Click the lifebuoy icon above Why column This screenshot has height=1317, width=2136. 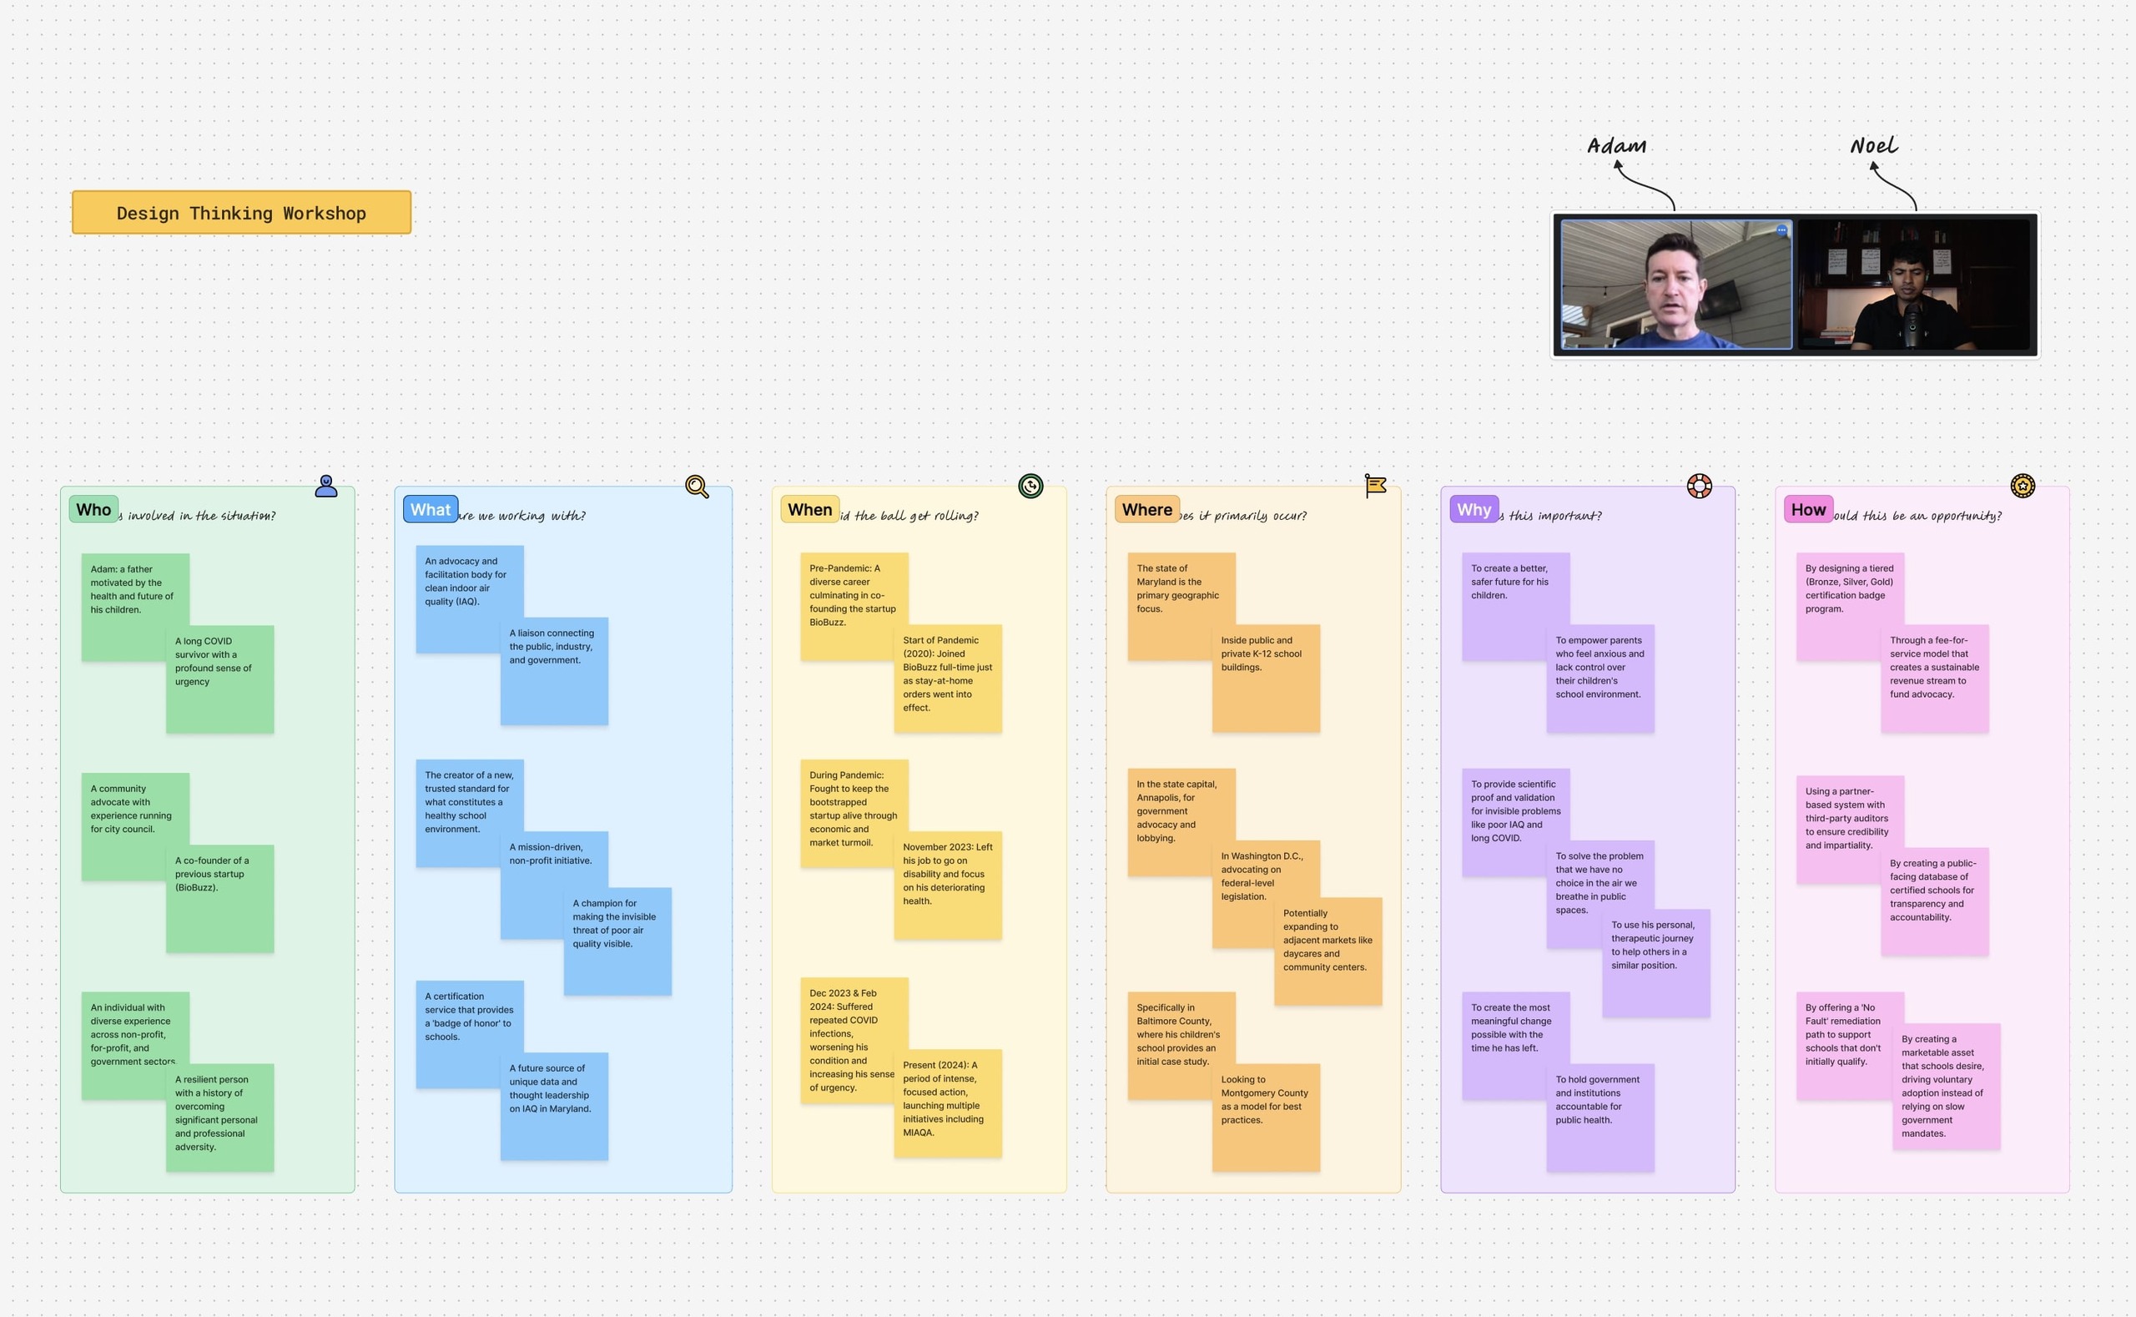tap(1699, 486)
